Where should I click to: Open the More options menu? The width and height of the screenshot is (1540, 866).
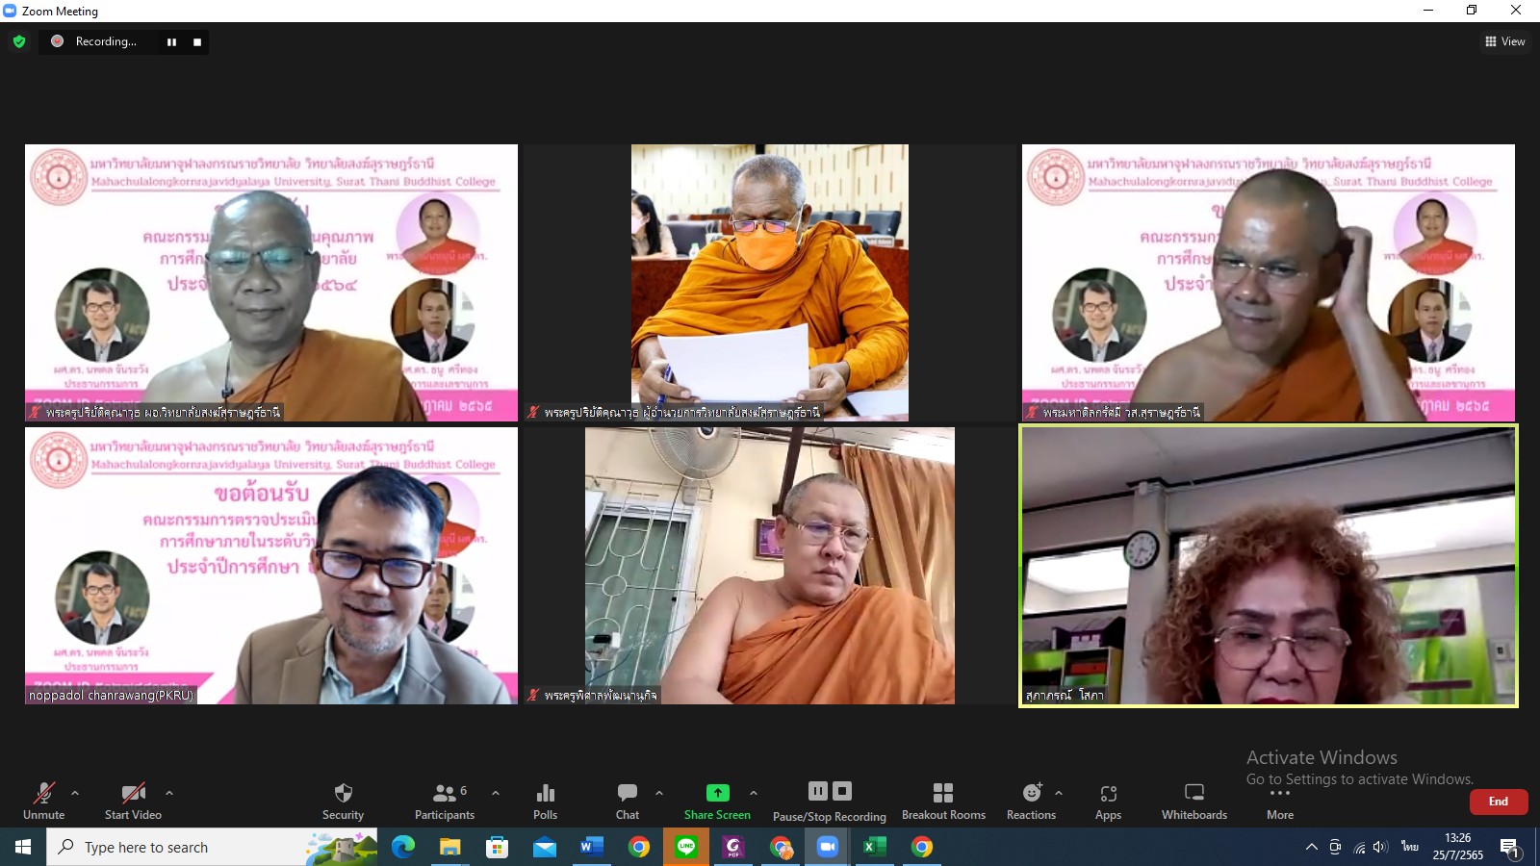1280,802
